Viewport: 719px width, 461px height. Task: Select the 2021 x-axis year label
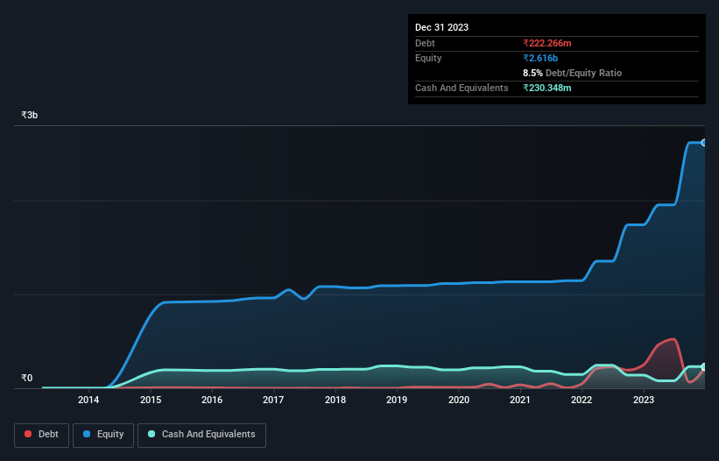tap(520, 400)
